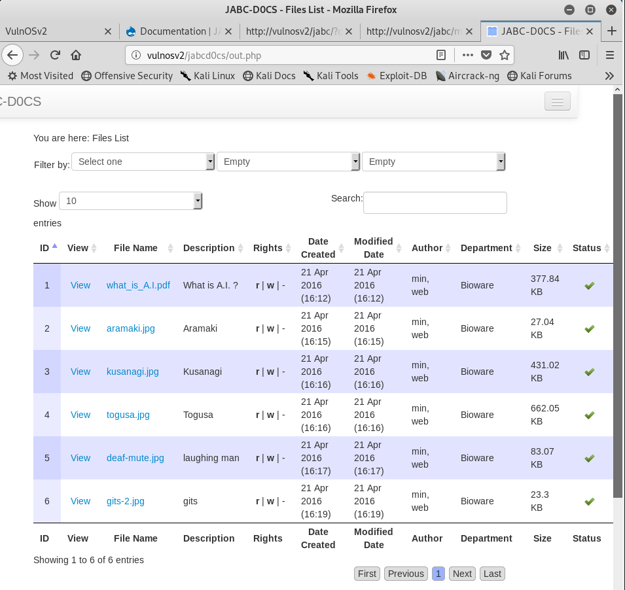
Task: Click status checkmark for aramaki.jpg row
Action: click(x=590, y=328)
